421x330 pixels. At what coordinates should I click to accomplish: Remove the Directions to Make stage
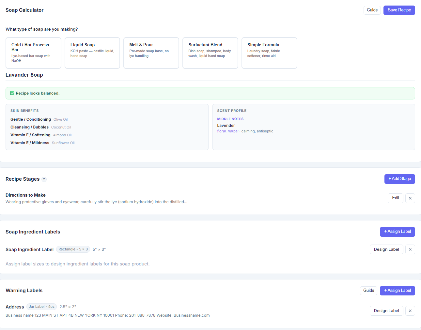pos(410,198)
